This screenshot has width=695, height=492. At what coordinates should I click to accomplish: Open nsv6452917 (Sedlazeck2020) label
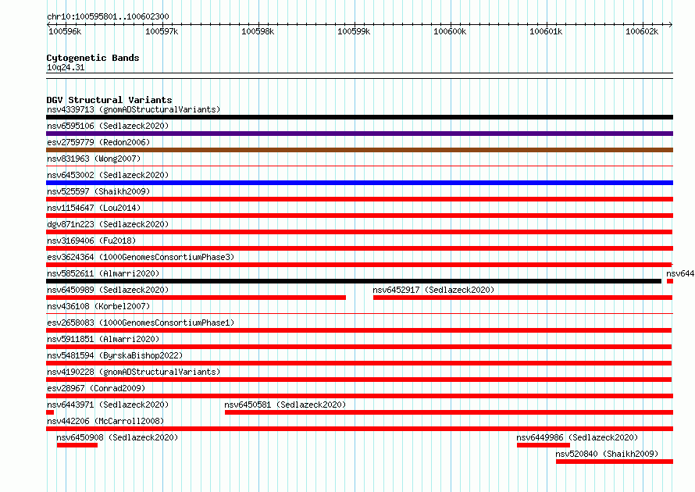click(x=433, y=290)
